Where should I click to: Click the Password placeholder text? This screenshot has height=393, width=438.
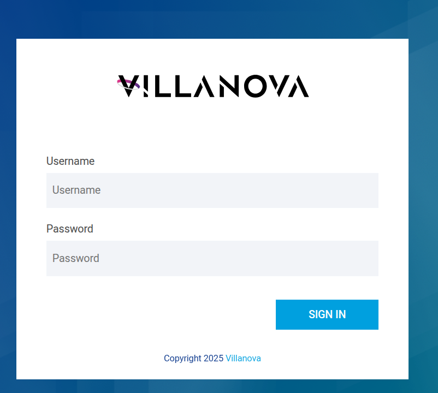coord(75,258)
